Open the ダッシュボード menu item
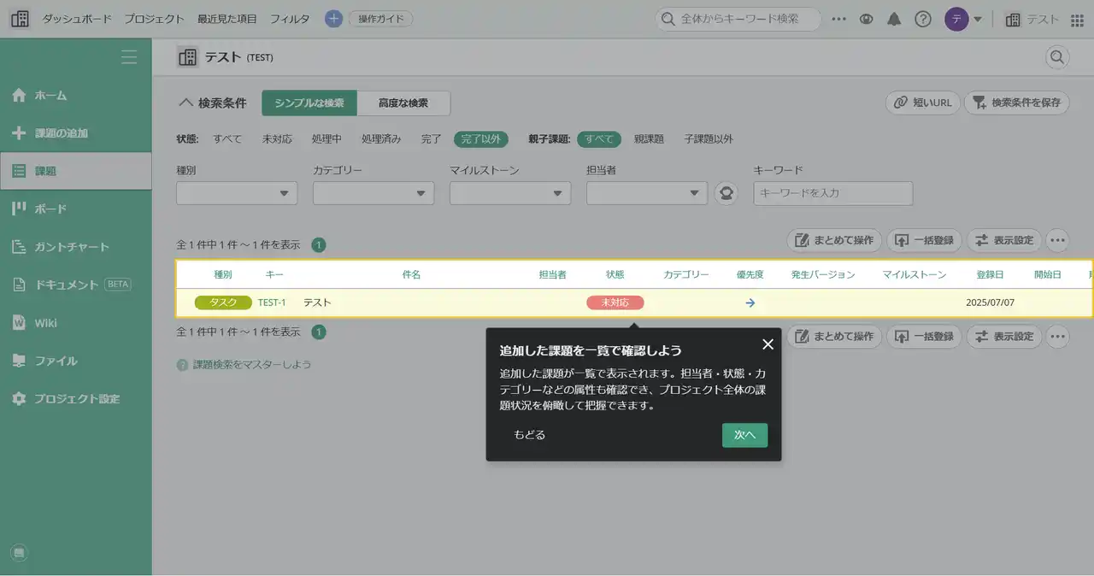Screen dimensions: 1094x576 [x=77, y=19]
